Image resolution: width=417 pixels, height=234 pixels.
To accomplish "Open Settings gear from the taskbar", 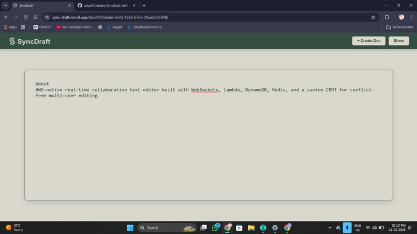I will [275, 228].
